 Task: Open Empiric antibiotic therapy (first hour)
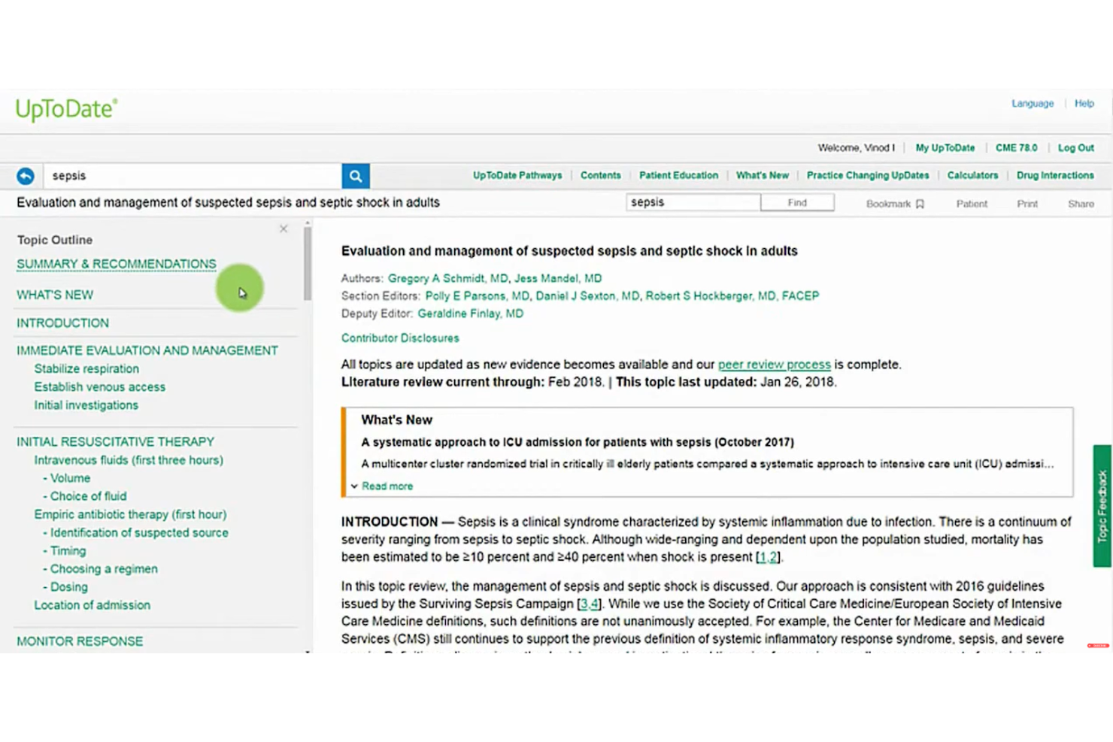click(x=130, y=514)
